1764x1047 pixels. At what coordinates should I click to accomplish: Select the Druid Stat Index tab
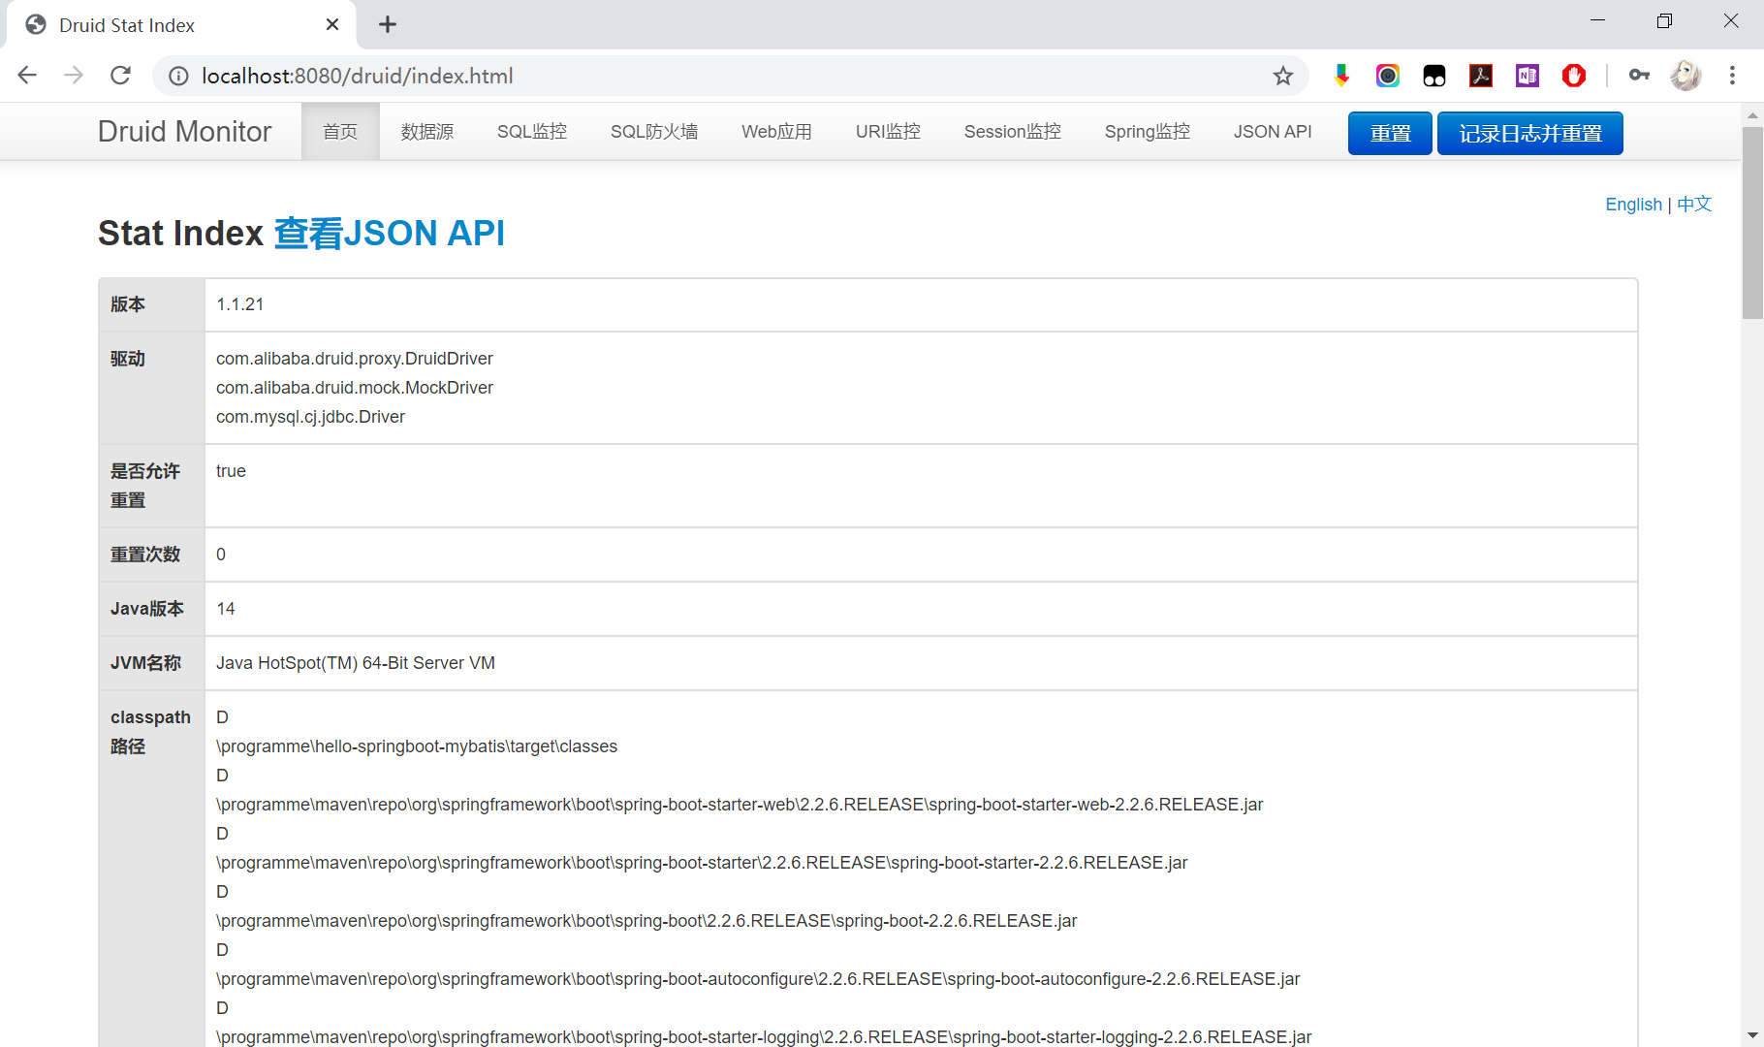182,25
